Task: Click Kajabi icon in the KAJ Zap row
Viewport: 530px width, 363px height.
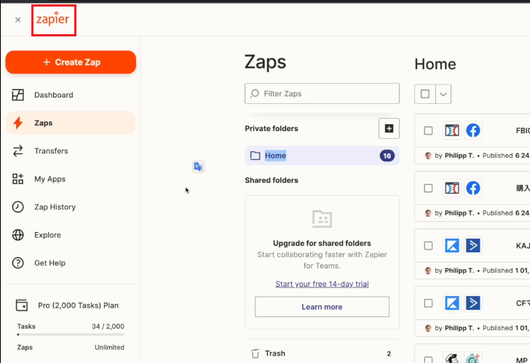Action: tap(452, 245)
